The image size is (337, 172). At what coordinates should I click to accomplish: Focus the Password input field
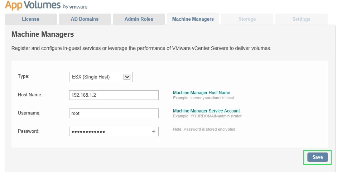(x=109, y=131)
